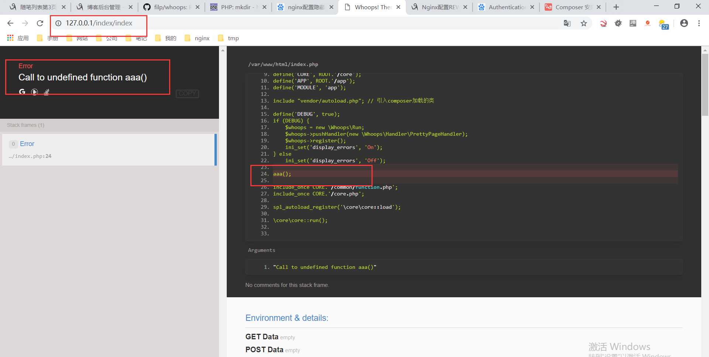Open Chrome's three-dot menu

coord(699,23)
